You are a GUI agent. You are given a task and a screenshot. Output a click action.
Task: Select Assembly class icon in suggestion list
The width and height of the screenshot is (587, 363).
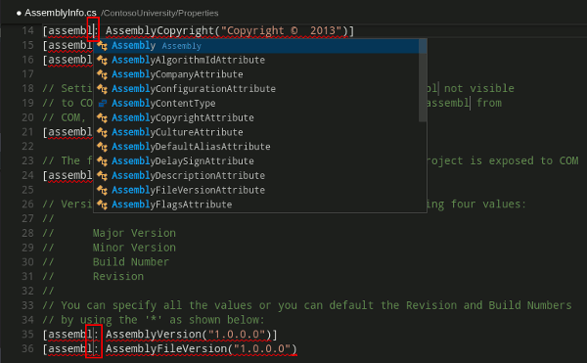(102, 46)
